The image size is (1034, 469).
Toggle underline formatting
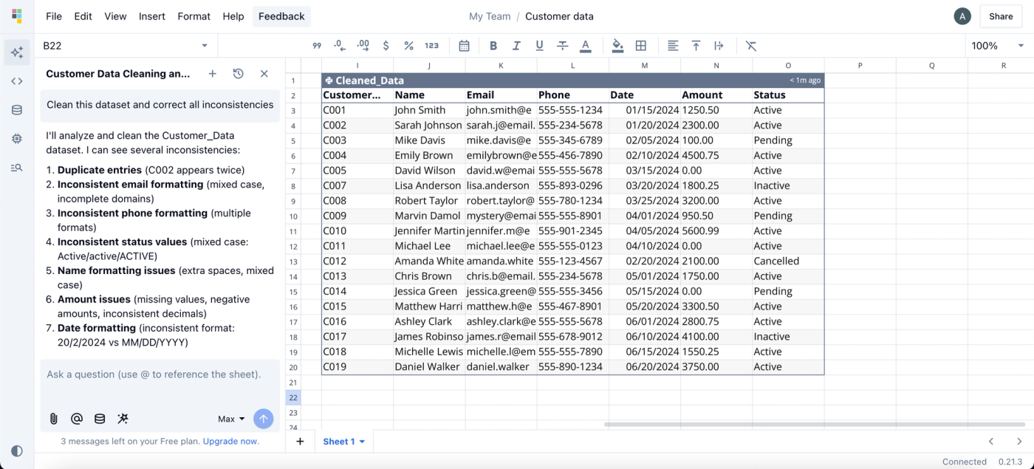pos(539,46)
